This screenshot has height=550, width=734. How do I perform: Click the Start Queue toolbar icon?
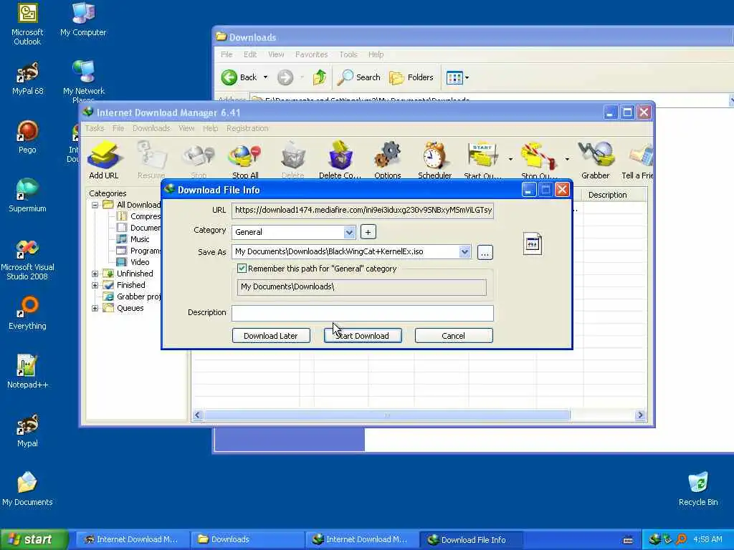click(482, 159)
